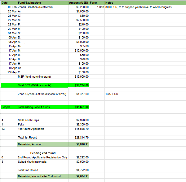Select the Zone 4 at disposal of SYAI cell
186x182 pixels.
coord(43,94)
